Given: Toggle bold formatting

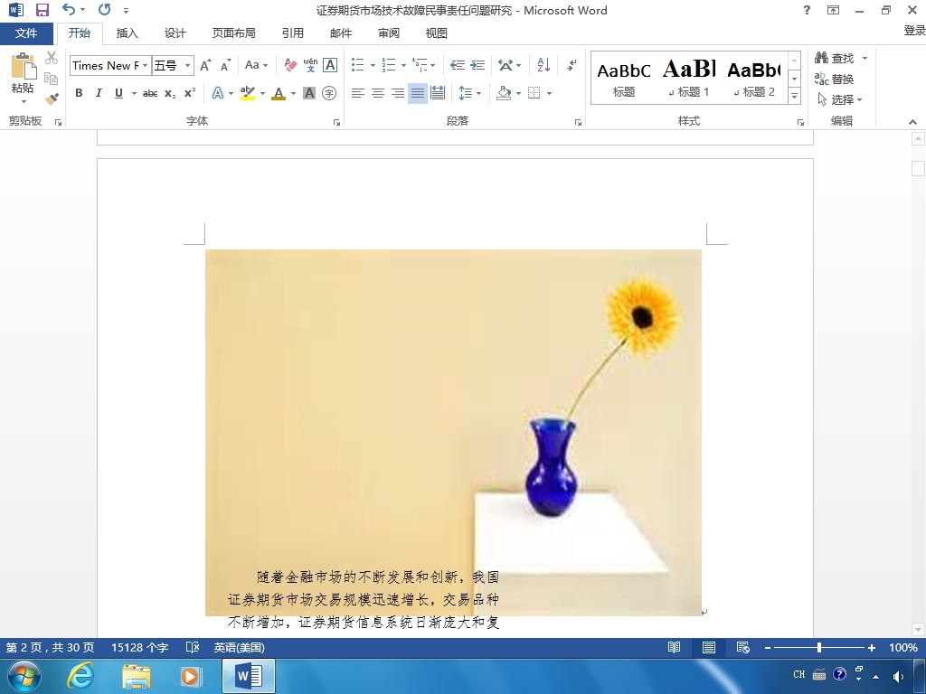Looking at the screenshot, I should click(79, 93).
